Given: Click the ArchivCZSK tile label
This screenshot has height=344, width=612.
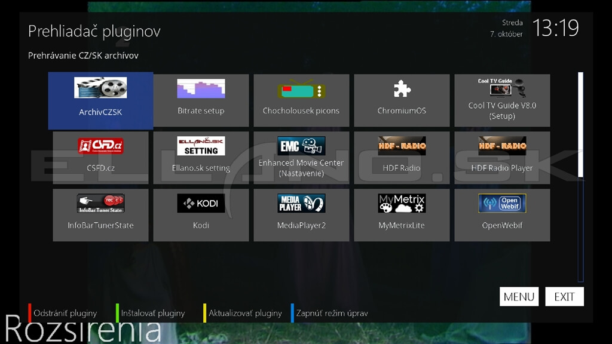Looking at the screenshot, I should click(100, 112).
